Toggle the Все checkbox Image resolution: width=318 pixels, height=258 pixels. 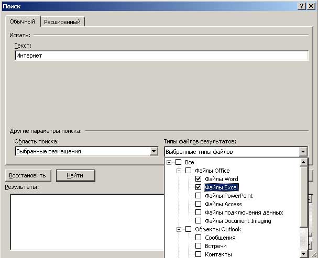pos(178,162)
